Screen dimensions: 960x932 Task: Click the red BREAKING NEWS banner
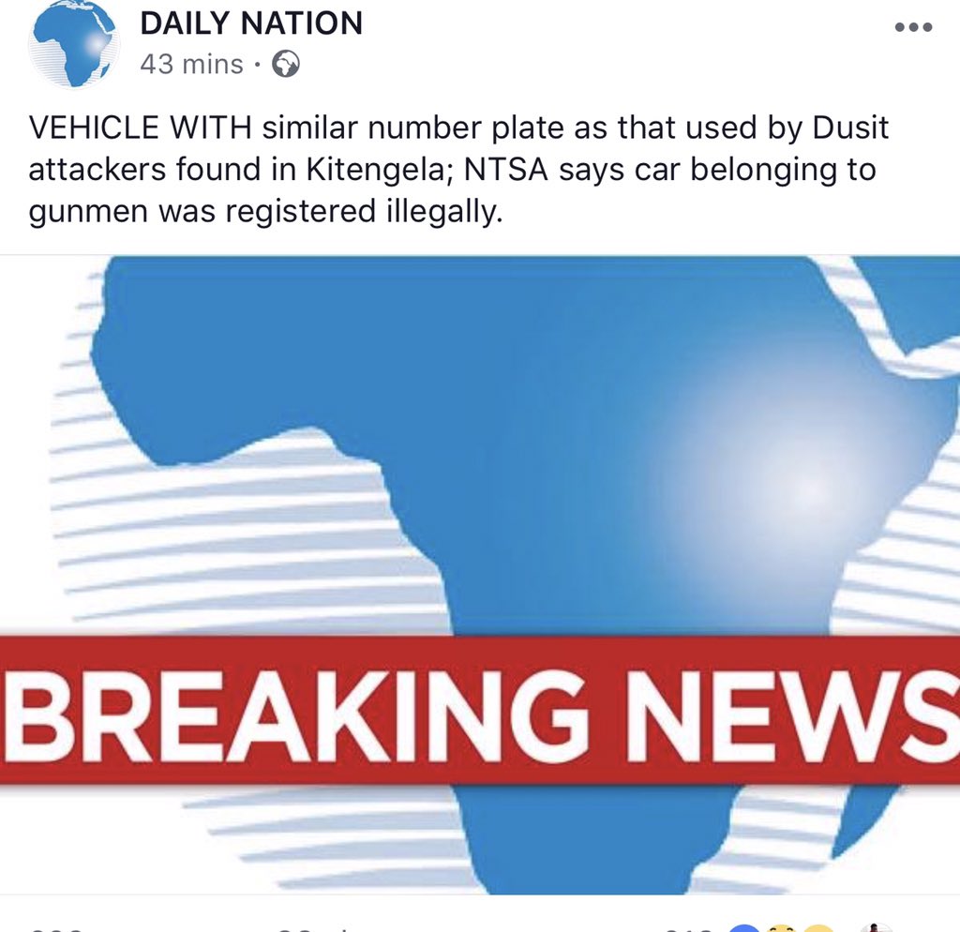click(480, 711)
